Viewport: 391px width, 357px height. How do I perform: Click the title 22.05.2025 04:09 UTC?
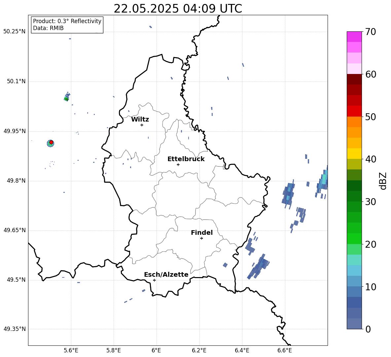178,9
